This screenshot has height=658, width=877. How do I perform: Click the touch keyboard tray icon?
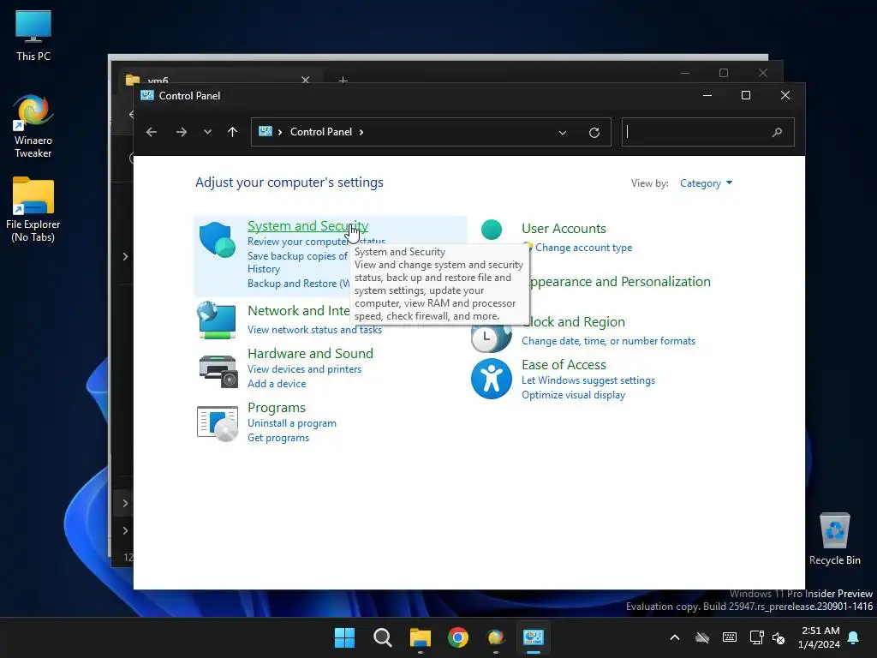click(730, 637)
